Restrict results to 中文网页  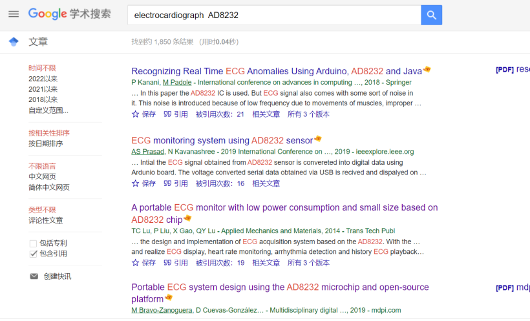tap(42, 177)
